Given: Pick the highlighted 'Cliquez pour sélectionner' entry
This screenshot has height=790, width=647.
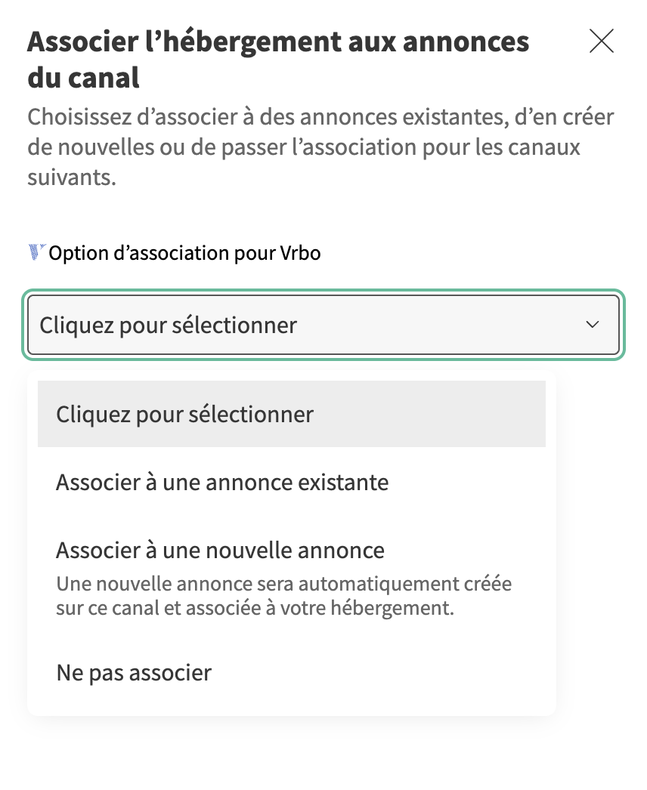Looking at the screenshot, I should (x=184, y=414).
